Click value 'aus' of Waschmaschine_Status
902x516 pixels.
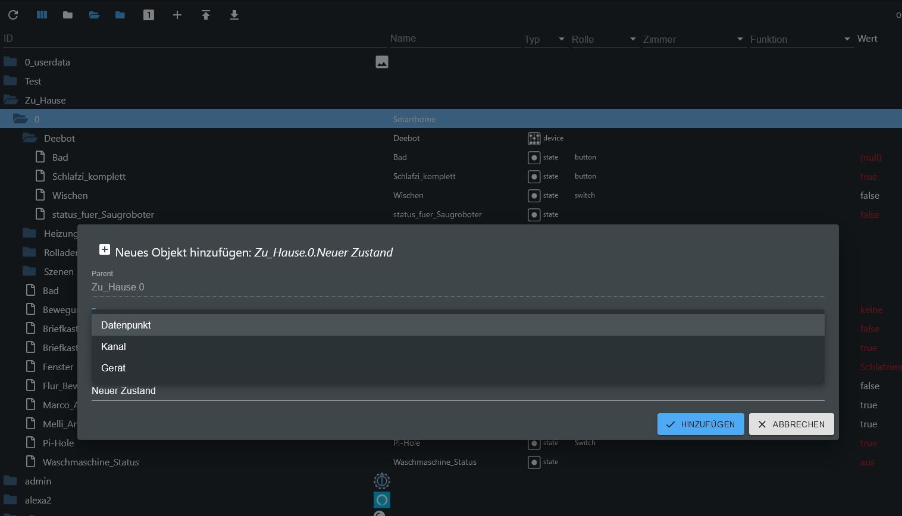click(x=867, y=462)
